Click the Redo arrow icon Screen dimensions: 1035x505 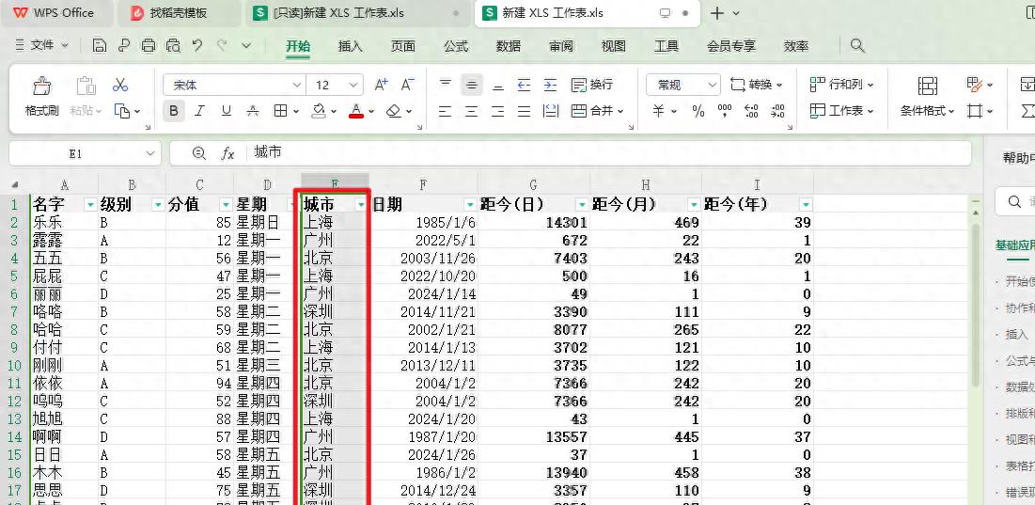point(222,45)
